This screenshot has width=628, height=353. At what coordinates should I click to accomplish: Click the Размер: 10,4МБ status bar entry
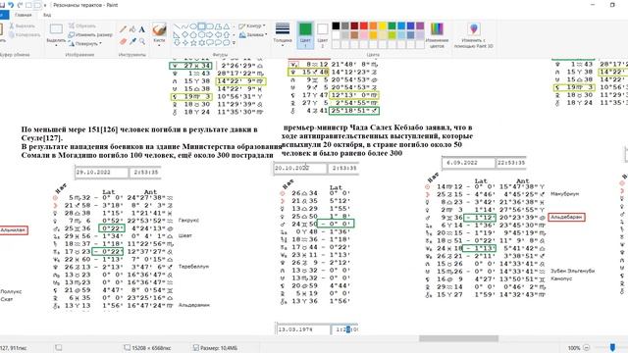click(216, 348)
